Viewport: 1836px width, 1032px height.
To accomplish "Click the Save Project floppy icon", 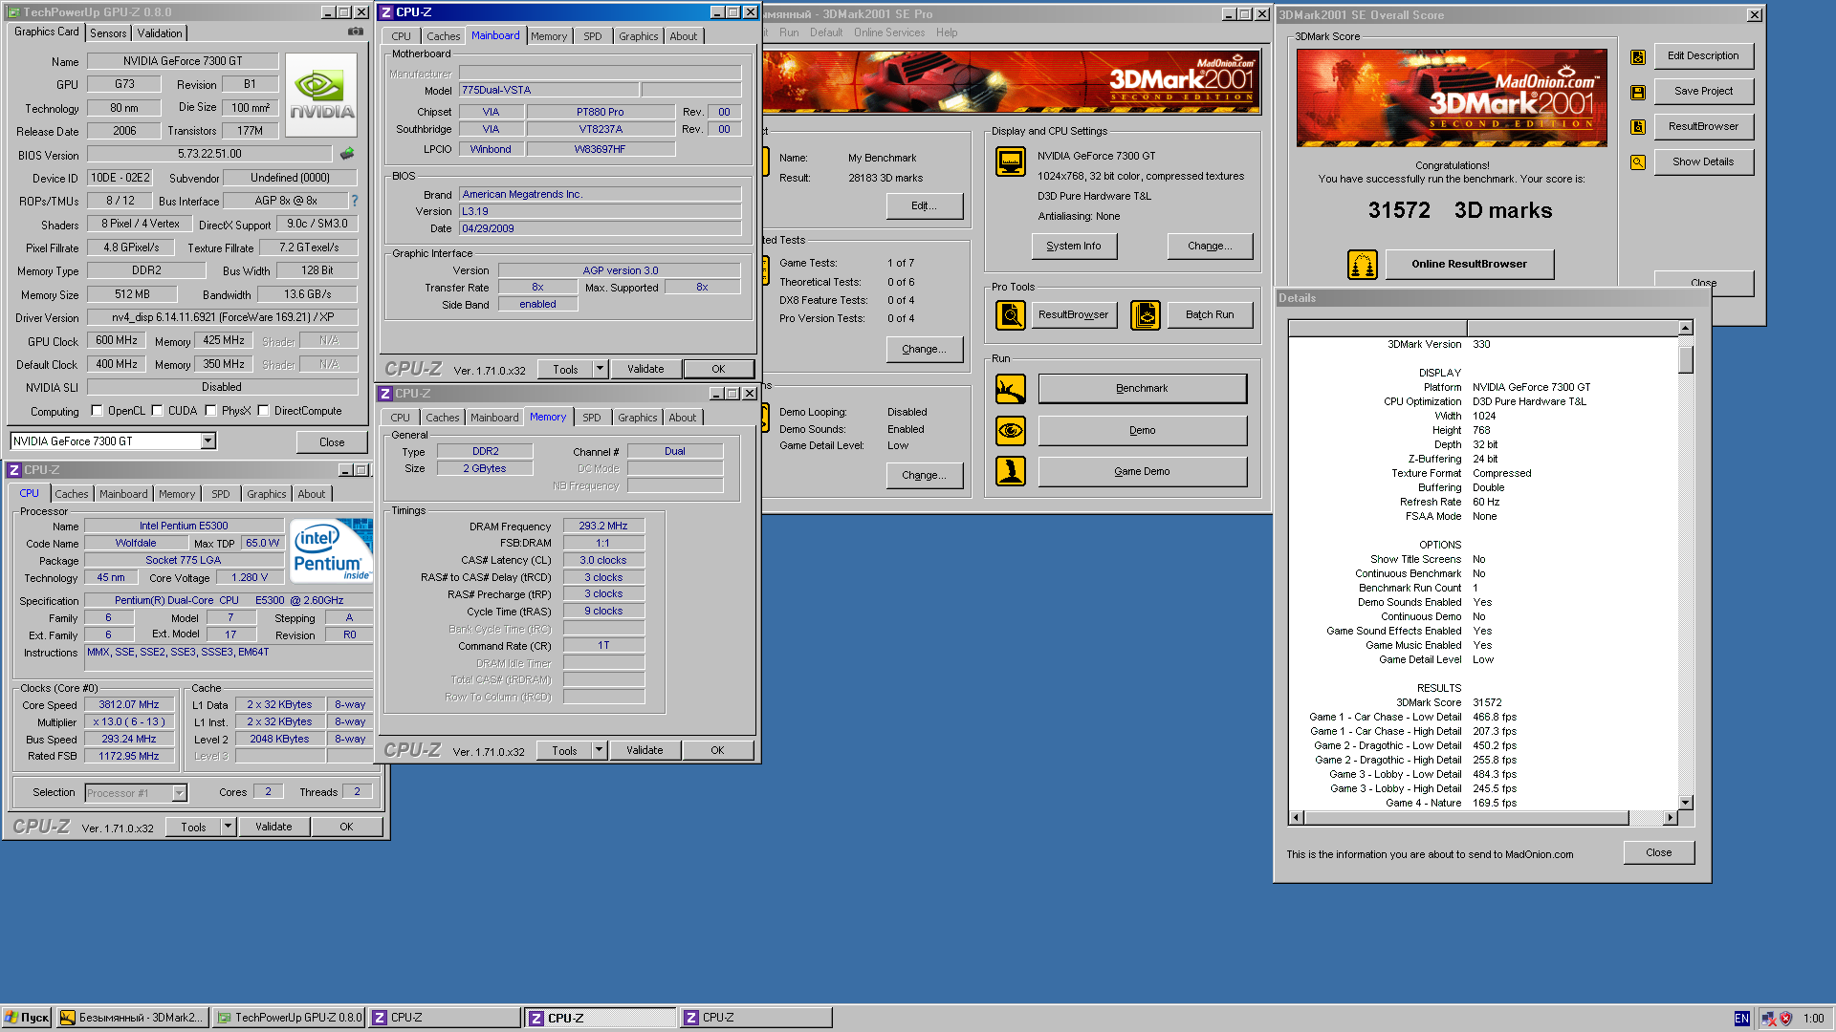I will (x=1638, y=92).
